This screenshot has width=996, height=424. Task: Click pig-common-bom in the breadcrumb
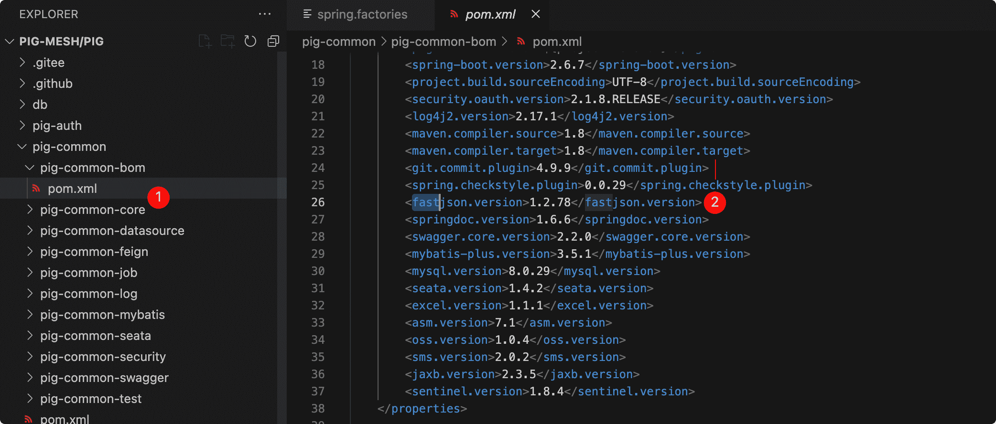pos(443,42)
